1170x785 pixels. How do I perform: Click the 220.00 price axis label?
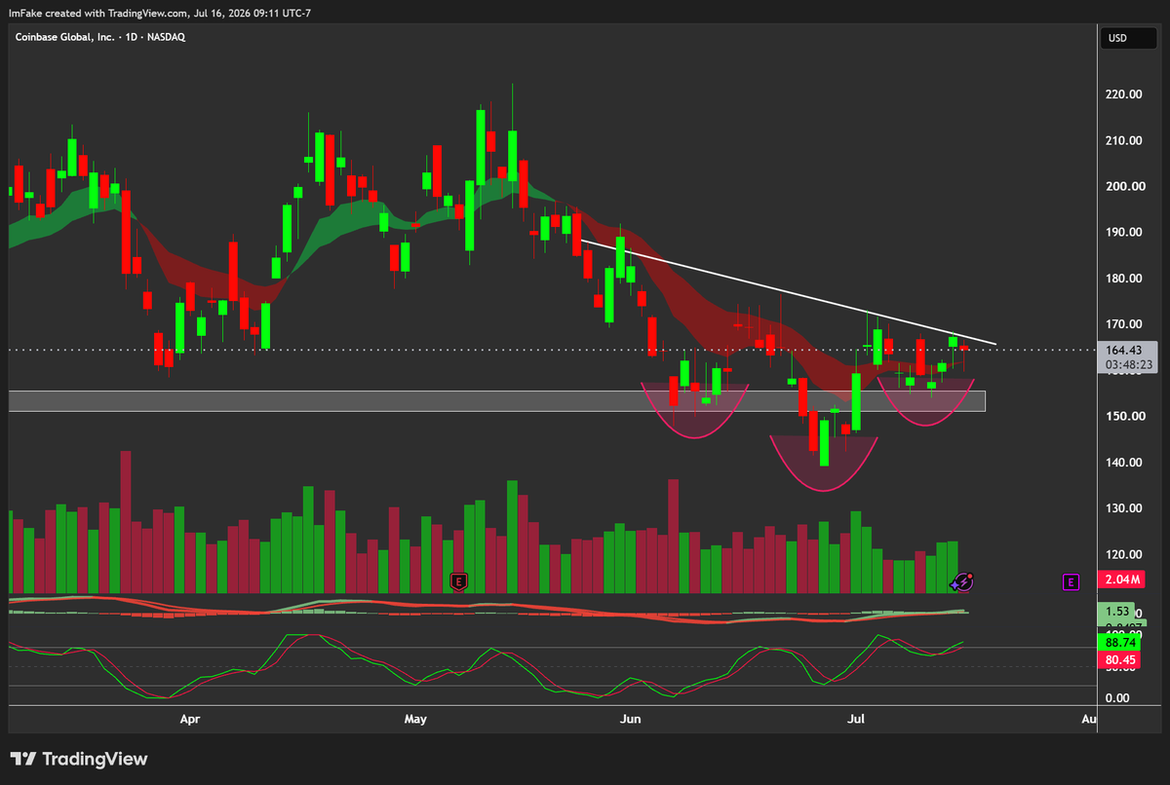(1124, 94)
